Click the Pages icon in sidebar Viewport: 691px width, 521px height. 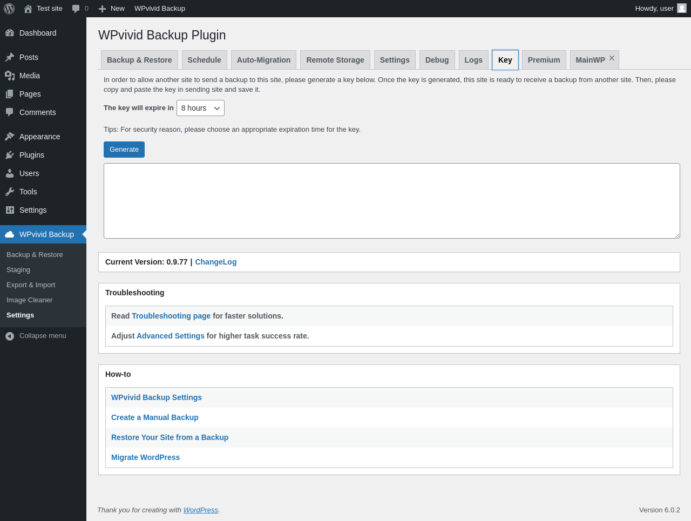[x=10, y=94]
